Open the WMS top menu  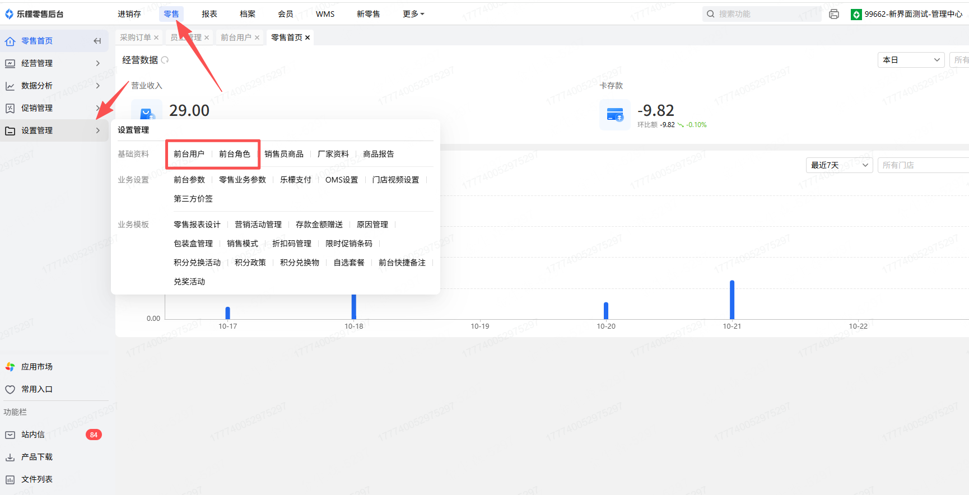(x=325, y=14)
